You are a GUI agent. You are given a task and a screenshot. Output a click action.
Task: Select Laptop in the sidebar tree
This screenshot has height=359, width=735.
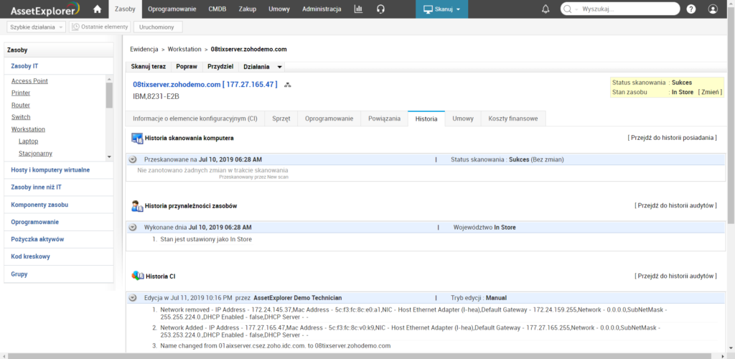[x=28, y=141]
